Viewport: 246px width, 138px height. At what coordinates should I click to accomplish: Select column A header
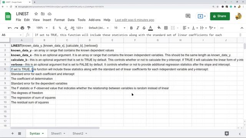[22, 40]
